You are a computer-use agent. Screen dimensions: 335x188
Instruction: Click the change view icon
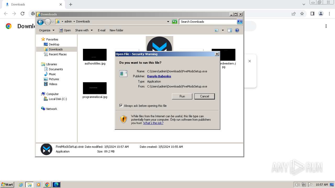coord(216,30)
